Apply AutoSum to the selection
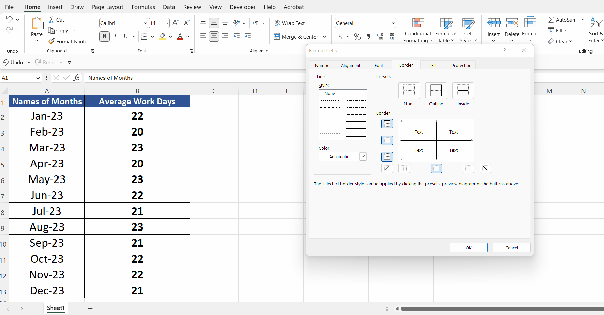Screen dimensions: 604x315 (562, 20)
